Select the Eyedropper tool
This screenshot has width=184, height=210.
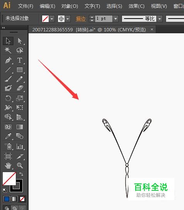click(8, 136)
